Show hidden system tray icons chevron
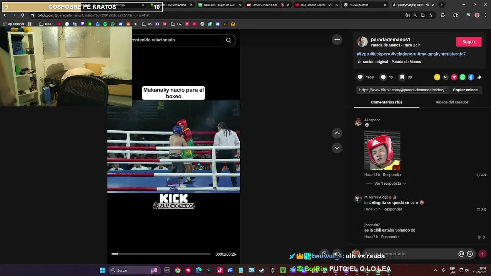This screenshot has height=276, width=491. pos(435,270)
